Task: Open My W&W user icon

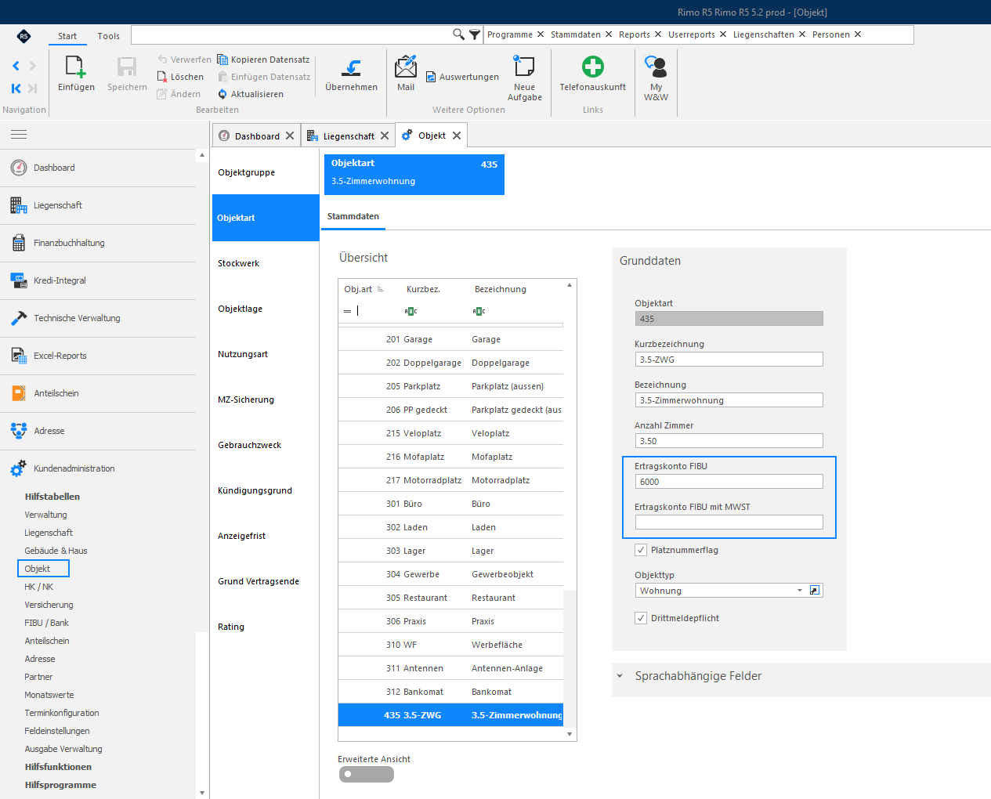Action: 656,67
